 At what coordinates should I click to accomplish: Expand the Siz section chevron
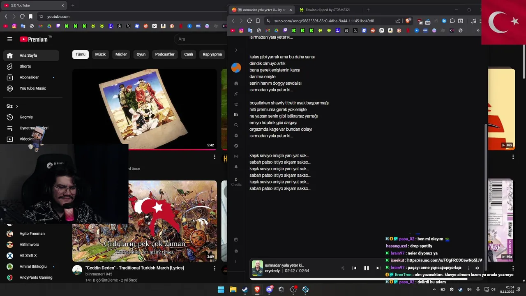pyautogui.click(x=17, y=106)
